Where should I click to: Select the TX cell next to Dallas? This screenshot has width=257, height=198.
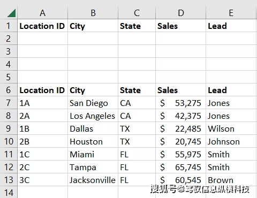(137, 128)
